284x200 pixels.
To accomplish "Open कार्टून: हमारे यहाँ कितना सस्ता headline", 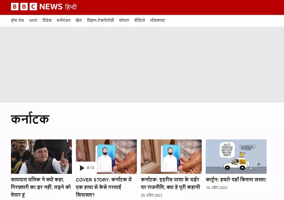I will pos(236,180).
